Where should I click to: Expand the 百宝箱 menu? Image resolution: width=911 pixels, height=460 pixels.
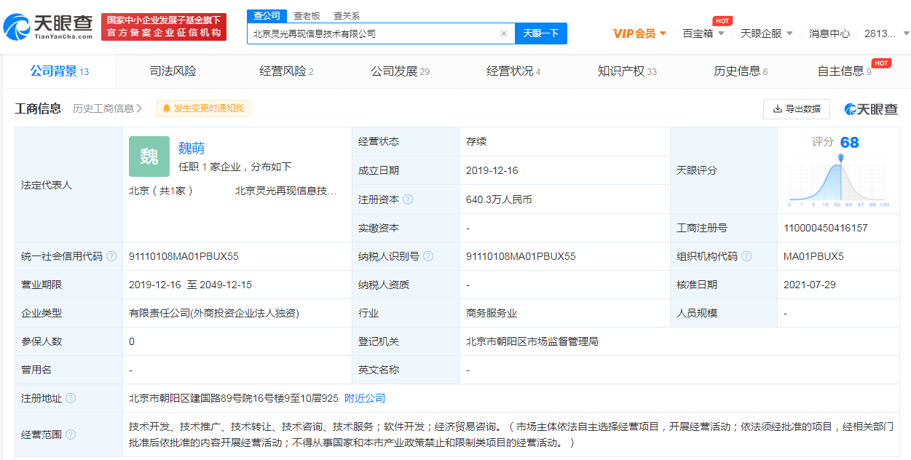[703, 33]
